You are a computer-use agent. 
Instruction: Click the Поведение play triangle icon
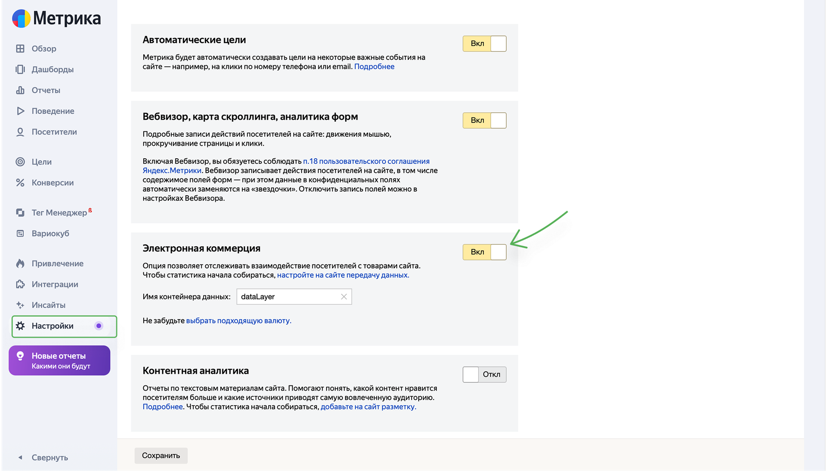coord(20,111)
